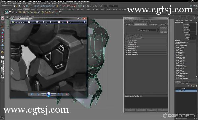This screenshot has width=198, height=120.
Task: Activate the Soft Modification tool
Action: pyautogui.click(x=2, y=45)
